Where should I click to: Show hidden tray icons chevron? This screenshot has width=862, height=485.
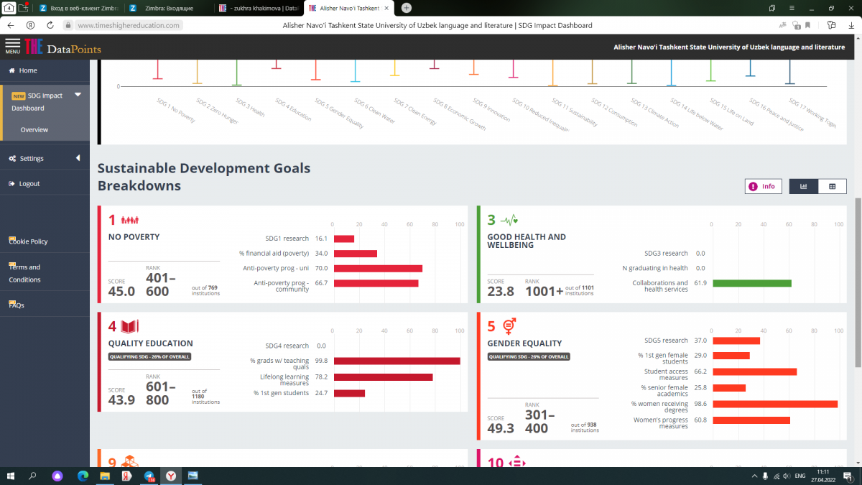coord(753,476)
